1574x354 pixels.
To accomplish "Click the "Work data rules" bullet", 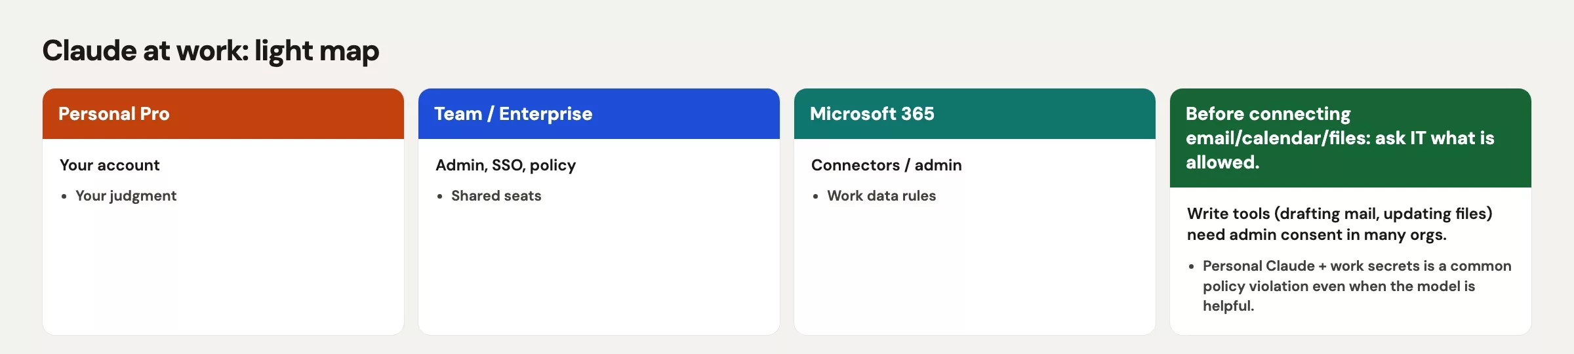I will point(881,196).
